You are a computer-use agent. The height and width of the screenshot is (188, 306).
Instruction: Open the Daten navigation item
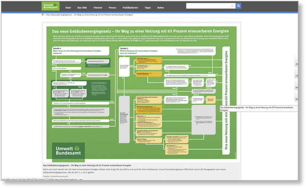coord(161,8)
